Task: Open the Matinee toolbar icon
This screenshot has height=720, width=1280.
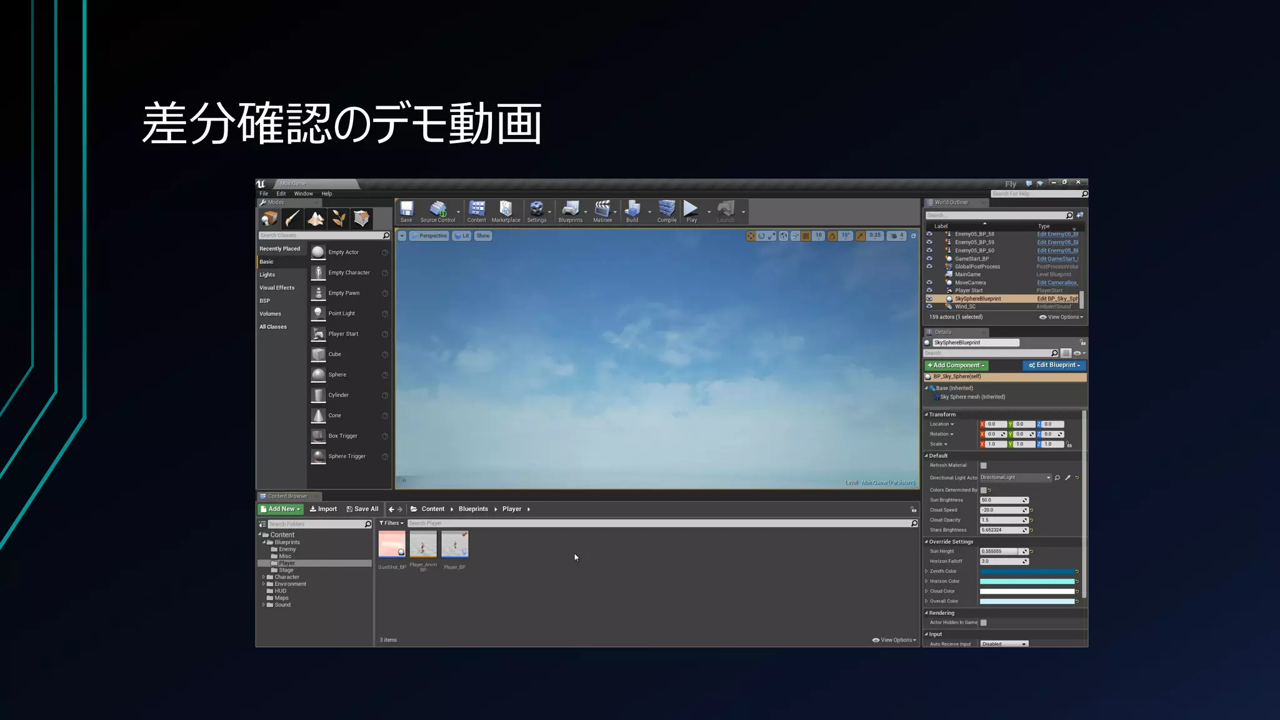Action: pos(602,212)
